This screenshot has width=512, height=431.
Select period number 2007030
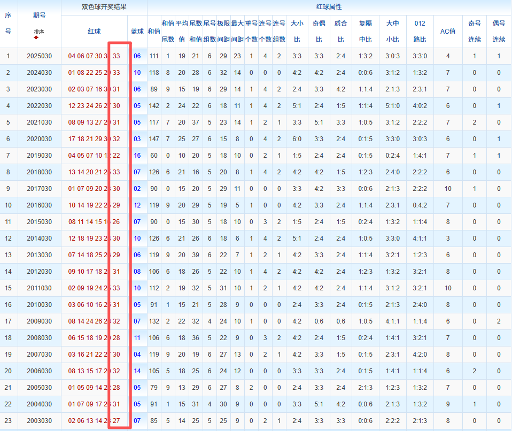coord(39,354)
